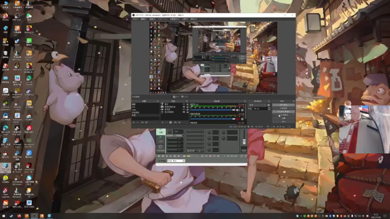Viewport: 390px width, 219px height.
Task: Move selected scene up in Scenes panel
Action: click(x=142, y=123)
